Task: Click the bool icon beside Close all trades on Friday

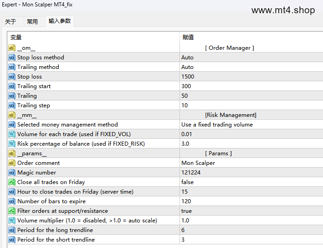Action: click(12, 182)
